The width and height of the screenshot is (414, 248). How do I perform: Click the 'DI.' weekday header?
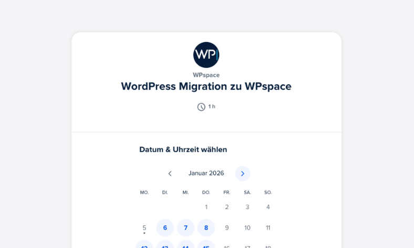[x=165, y=192]
